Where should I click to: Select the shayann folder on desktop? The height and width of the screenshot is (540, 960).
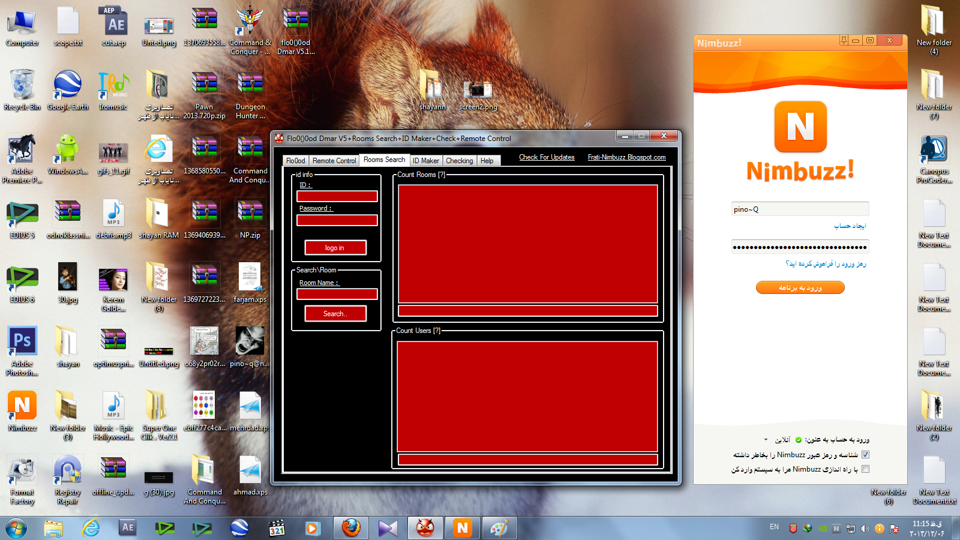click(x=432, y=90)
